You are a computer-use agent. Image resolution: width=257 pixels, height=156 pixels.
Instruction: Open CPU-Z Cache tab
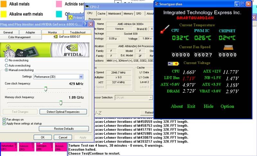pyautogui.click(x=102, y=14)
